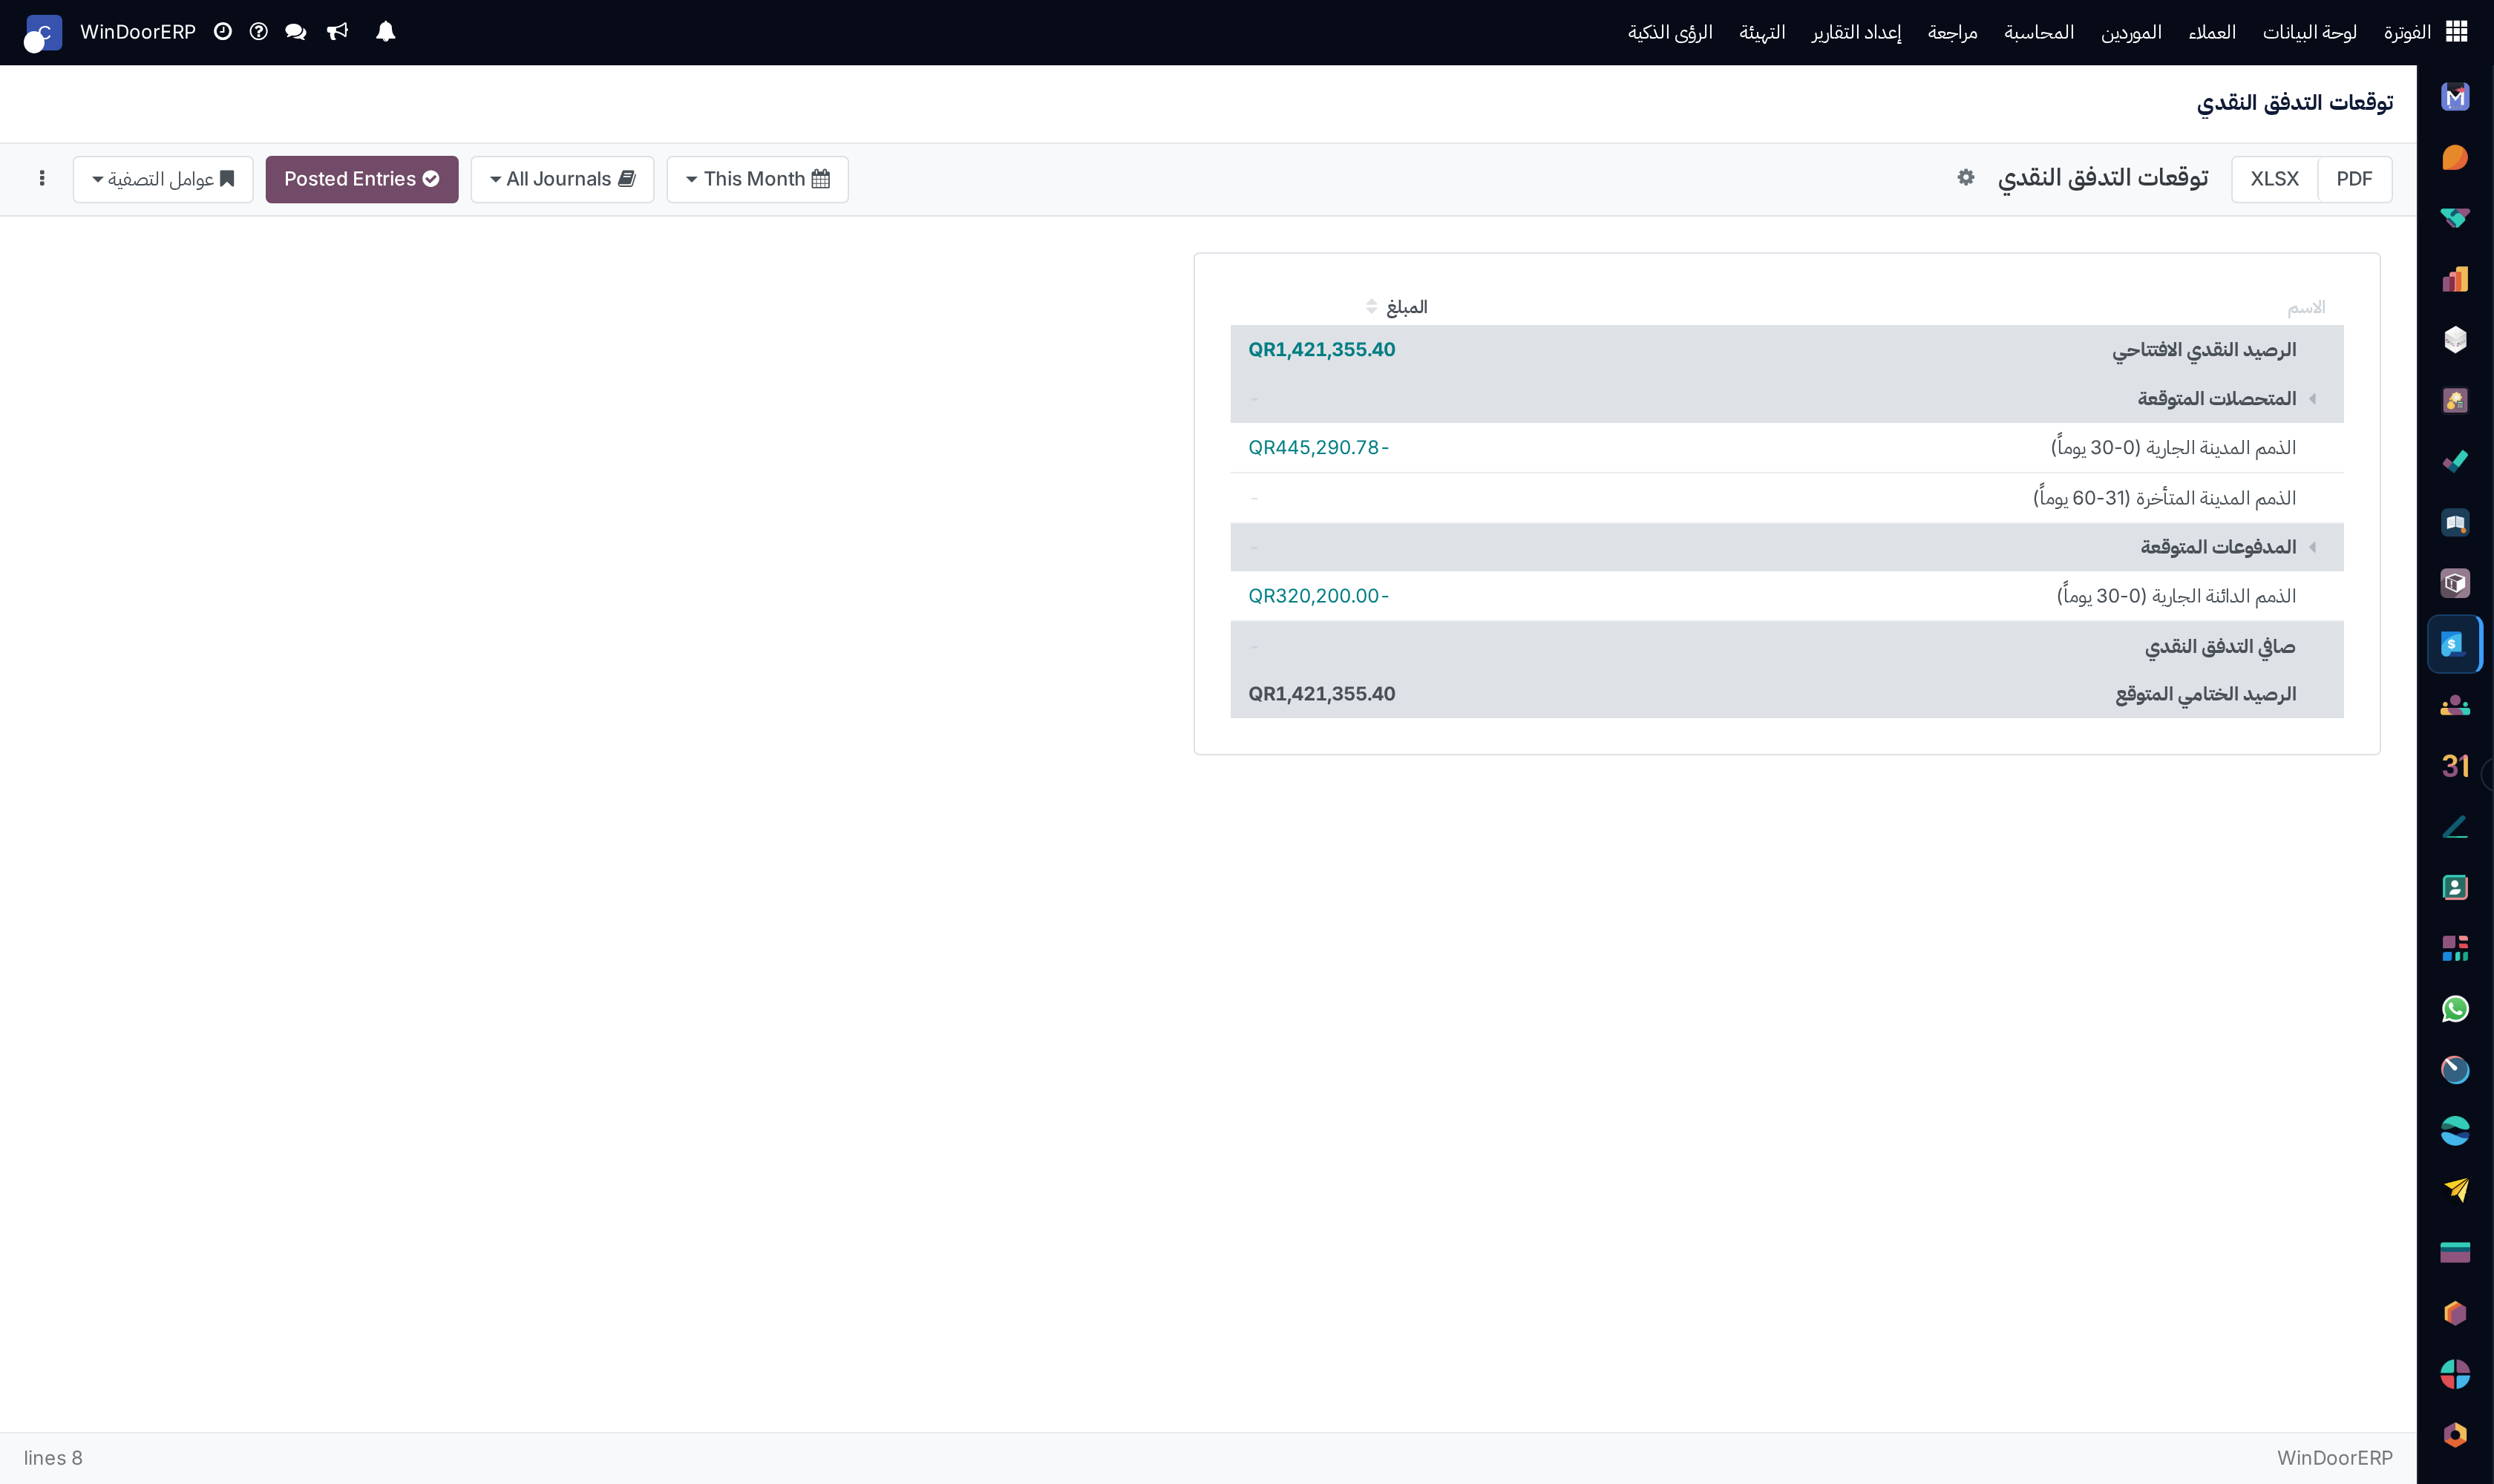The width and height of the screenshot is (2494, 1484).
Task: Open the four-color circle app icon
Action: tap(2455, 1374)
